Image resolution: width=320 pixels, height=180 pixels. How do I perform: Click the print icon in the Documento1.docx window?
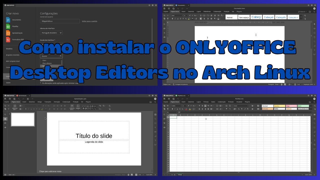[x=169, y=8]
